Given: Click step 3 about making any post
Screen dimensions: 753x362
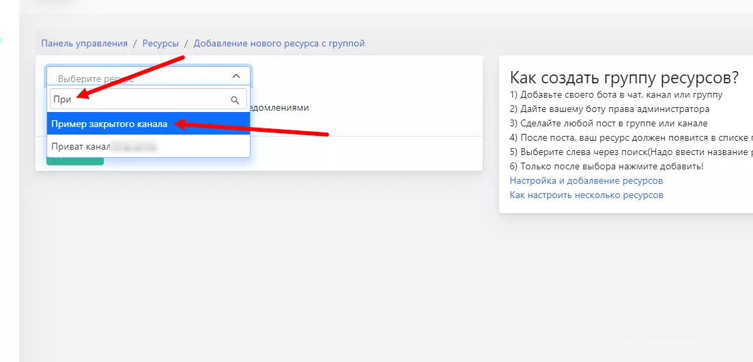Looking at the screenshot, I should pyautogui.click(x=608, y=123).
